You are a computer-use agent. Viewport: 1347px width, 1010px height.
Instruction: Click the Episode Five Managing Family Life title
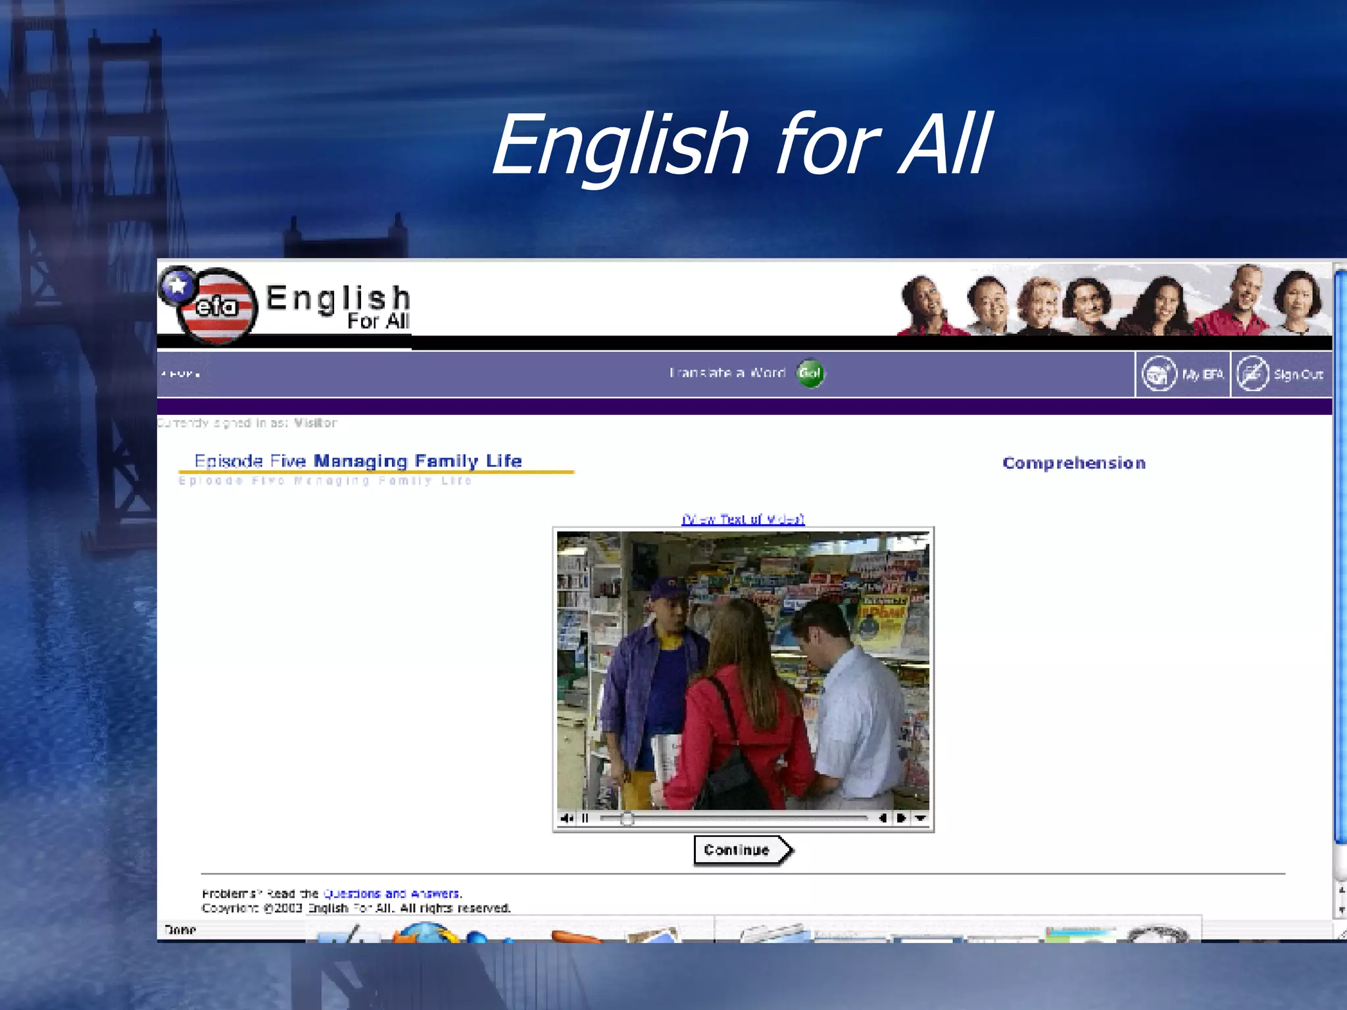[x=358, y=461]
